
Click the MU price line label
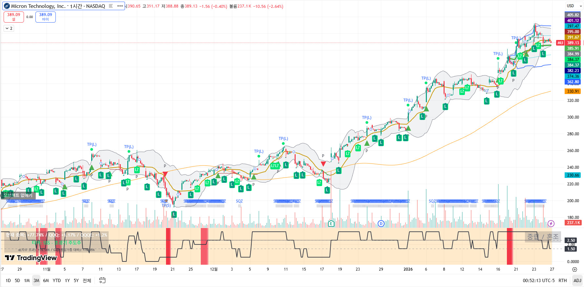coord(560,43)
